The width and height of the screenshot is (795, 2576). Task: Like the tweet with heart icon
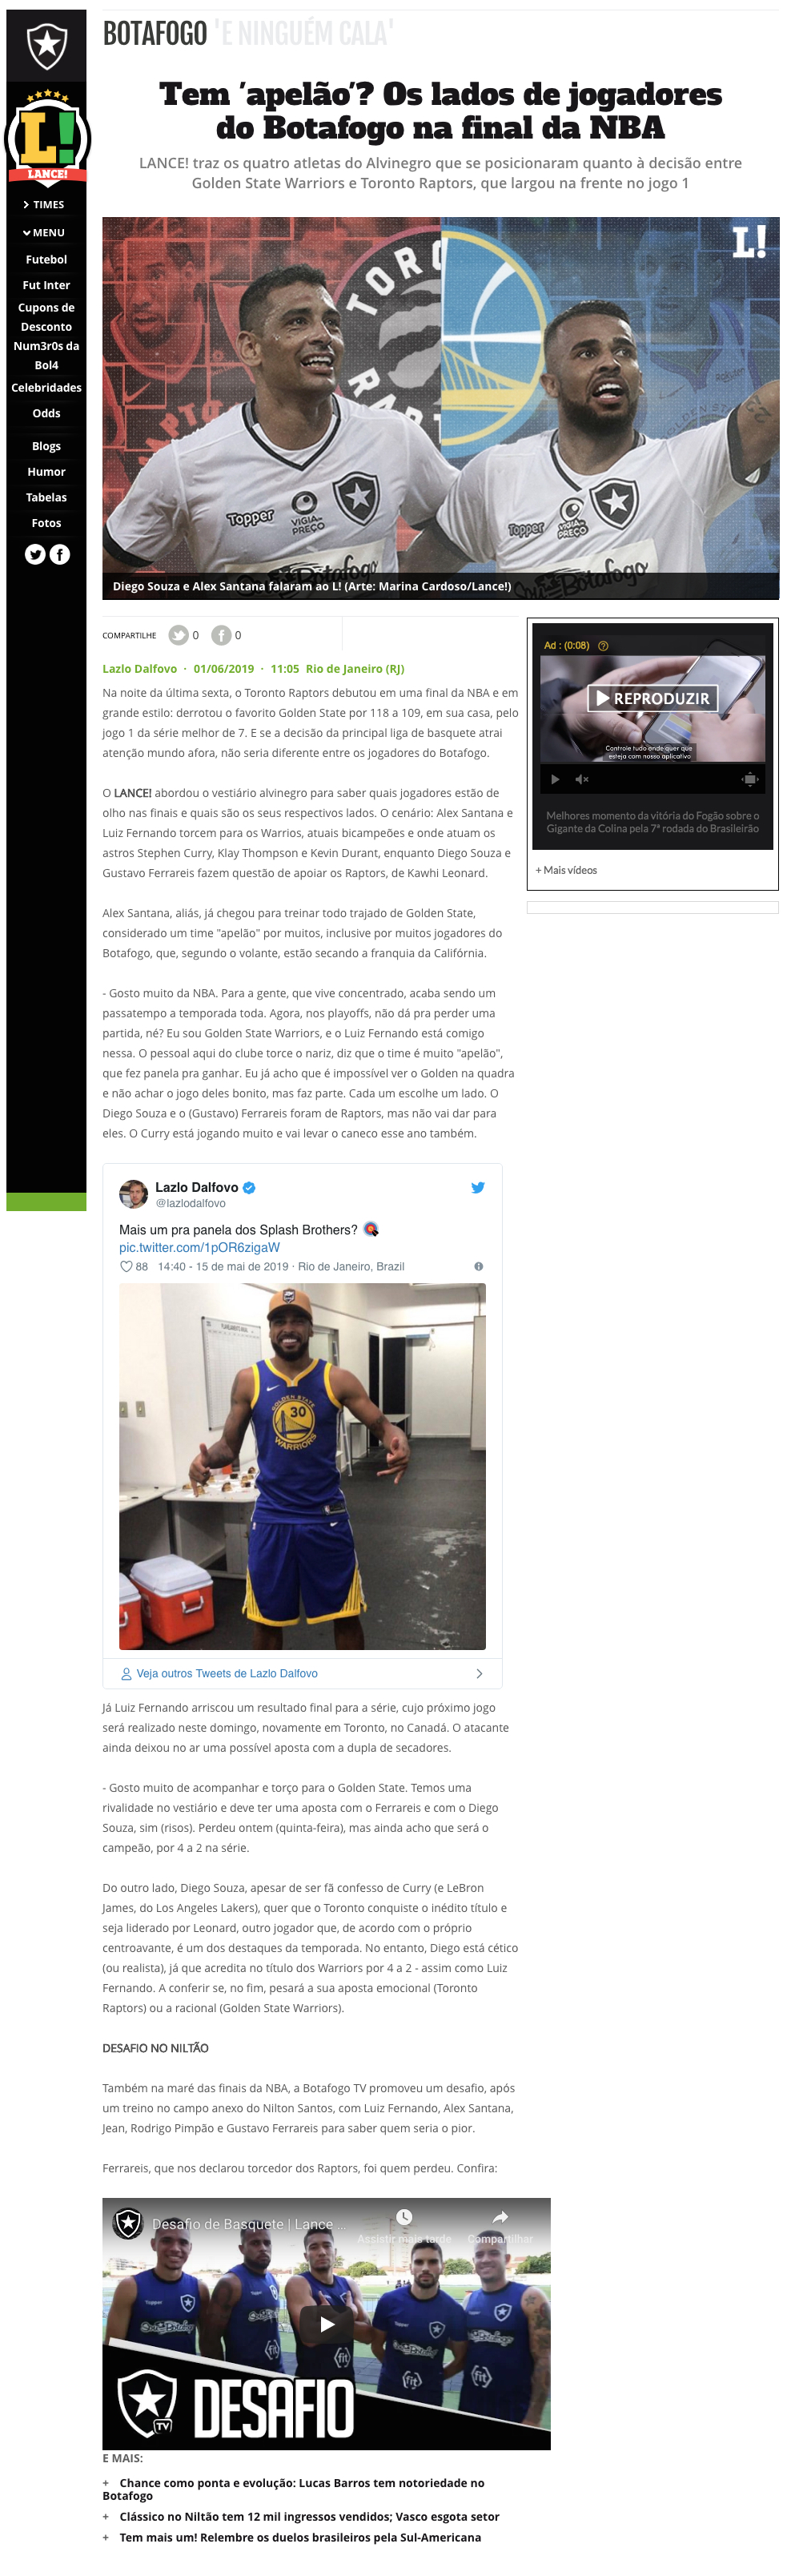pyautogui.click(x=126, y=1266)
